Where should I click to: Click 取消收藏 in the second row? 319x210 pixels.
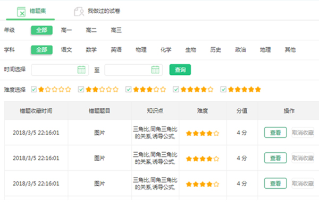point(303,158)
